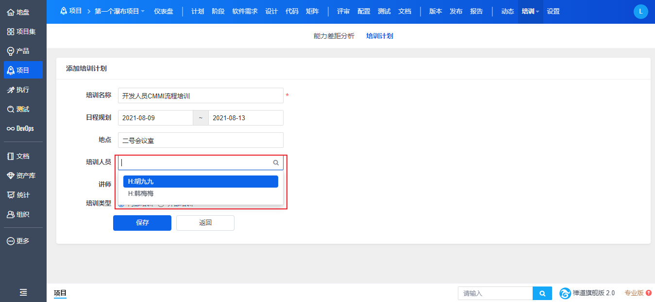Viewport: 655px width, 302px height.
Task: Open the 配置 menu item
Action: [x=364, y=11]
